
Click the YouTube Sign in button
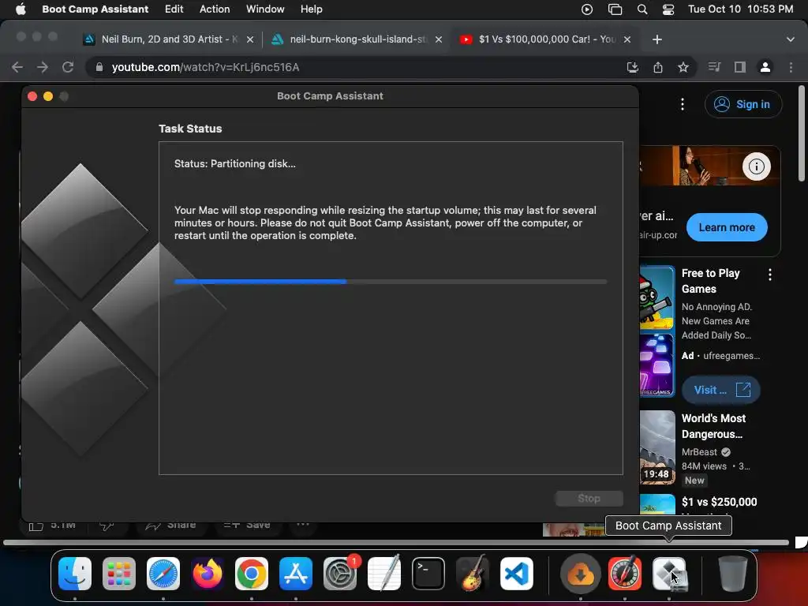[743, 104]
